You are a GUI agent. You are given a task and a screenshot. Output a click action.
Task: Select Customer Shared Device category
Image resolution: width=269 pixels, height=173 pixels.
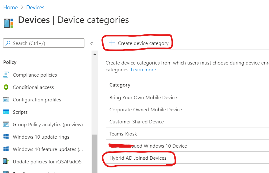pyautogui.click(x=136, y=122)
